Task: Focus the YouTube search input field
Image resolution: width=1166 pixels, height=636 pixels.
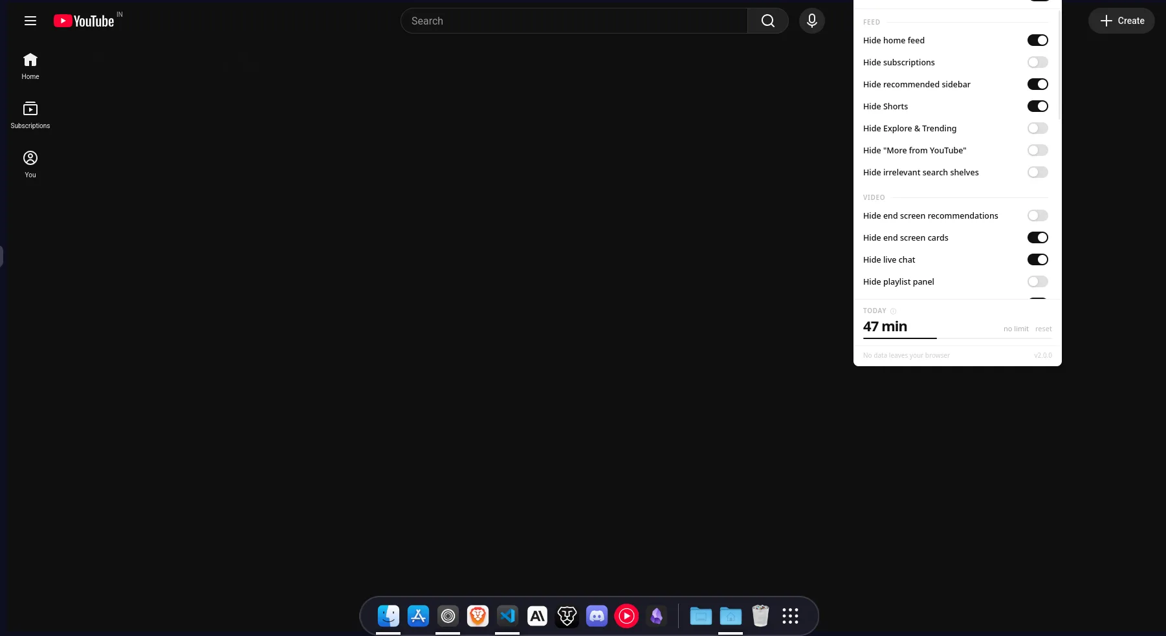Action: [574, 21]
